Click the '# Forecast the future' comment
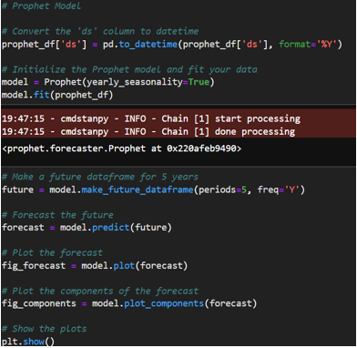357x348 pixels. tap(57, 215)
